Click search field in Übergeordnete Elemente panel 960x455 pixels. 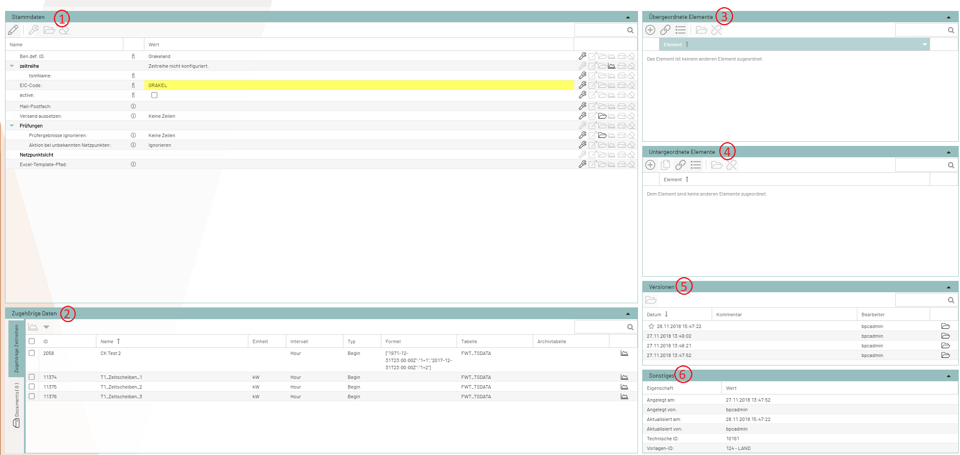[926, 30]
